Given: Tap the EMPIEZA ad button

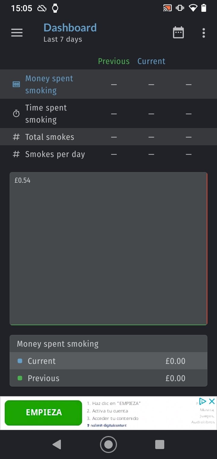Looking at the screenshot, I should coord(43,413).
